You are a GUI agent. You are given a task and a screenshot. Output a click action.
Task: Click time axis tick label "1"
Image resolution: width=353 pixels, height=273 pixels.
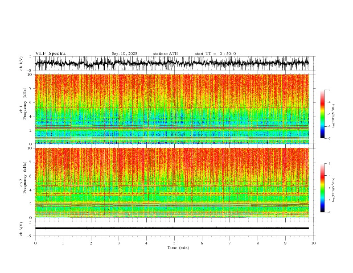tap(63, 243)
